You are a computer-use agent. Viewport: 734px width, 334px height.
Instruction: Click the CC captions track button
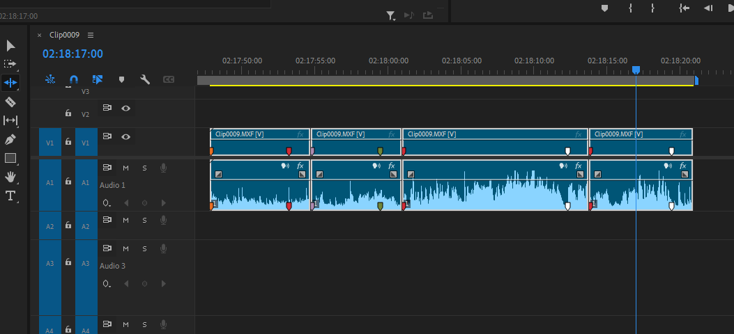tap(169, 80)
